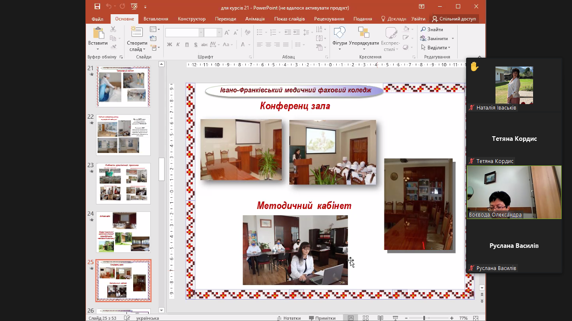This screenshot has height=321, width=572.
Task: Click the Знайти find button
Action: point(432,29)
